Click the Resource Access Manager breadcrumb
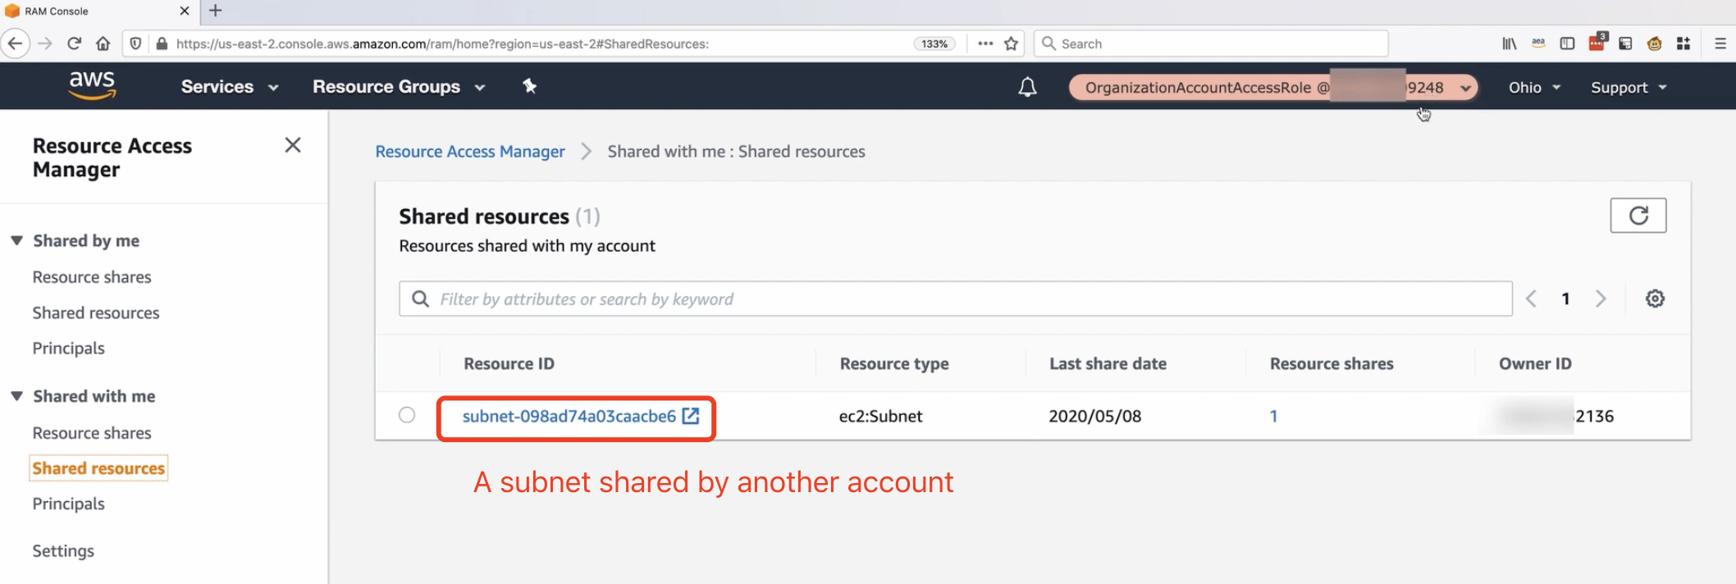 pyautogui.click(x=469, y=152)
